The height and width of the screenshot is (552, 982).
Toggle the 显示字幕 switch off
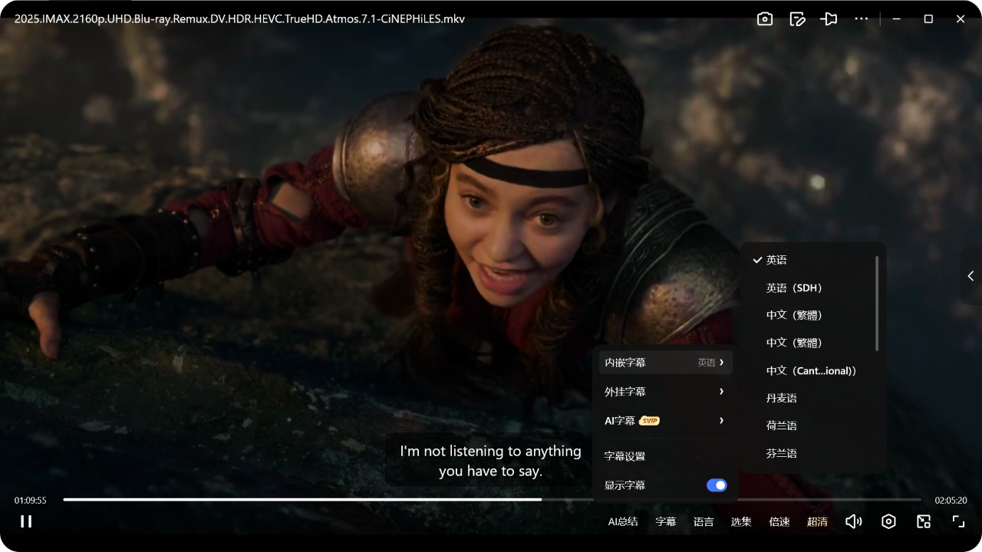pos(717,485)
